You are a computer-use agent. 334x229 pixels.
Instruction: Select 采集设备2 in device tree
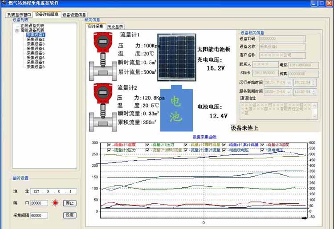click(x=36, y=39)
